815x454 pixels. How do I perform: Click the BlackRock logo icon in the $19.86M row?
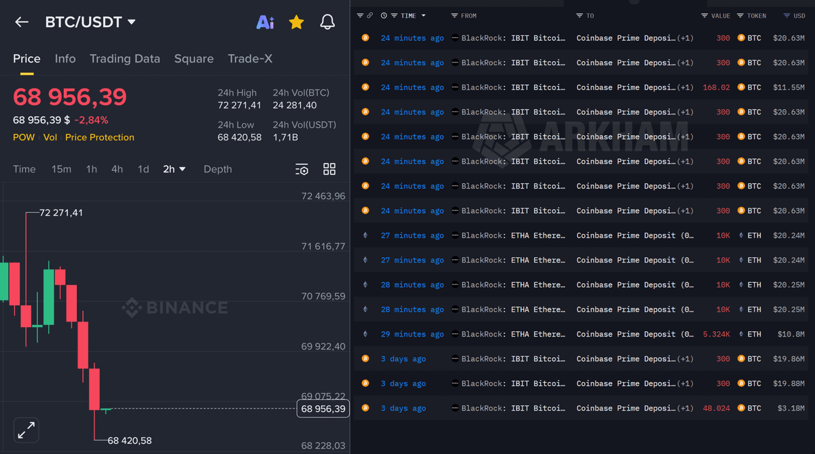click(x=455, y=359)
